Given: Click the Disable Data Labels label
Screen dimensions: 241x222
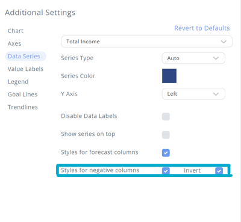Looking at the screenshot, I should tap(89, 116).
